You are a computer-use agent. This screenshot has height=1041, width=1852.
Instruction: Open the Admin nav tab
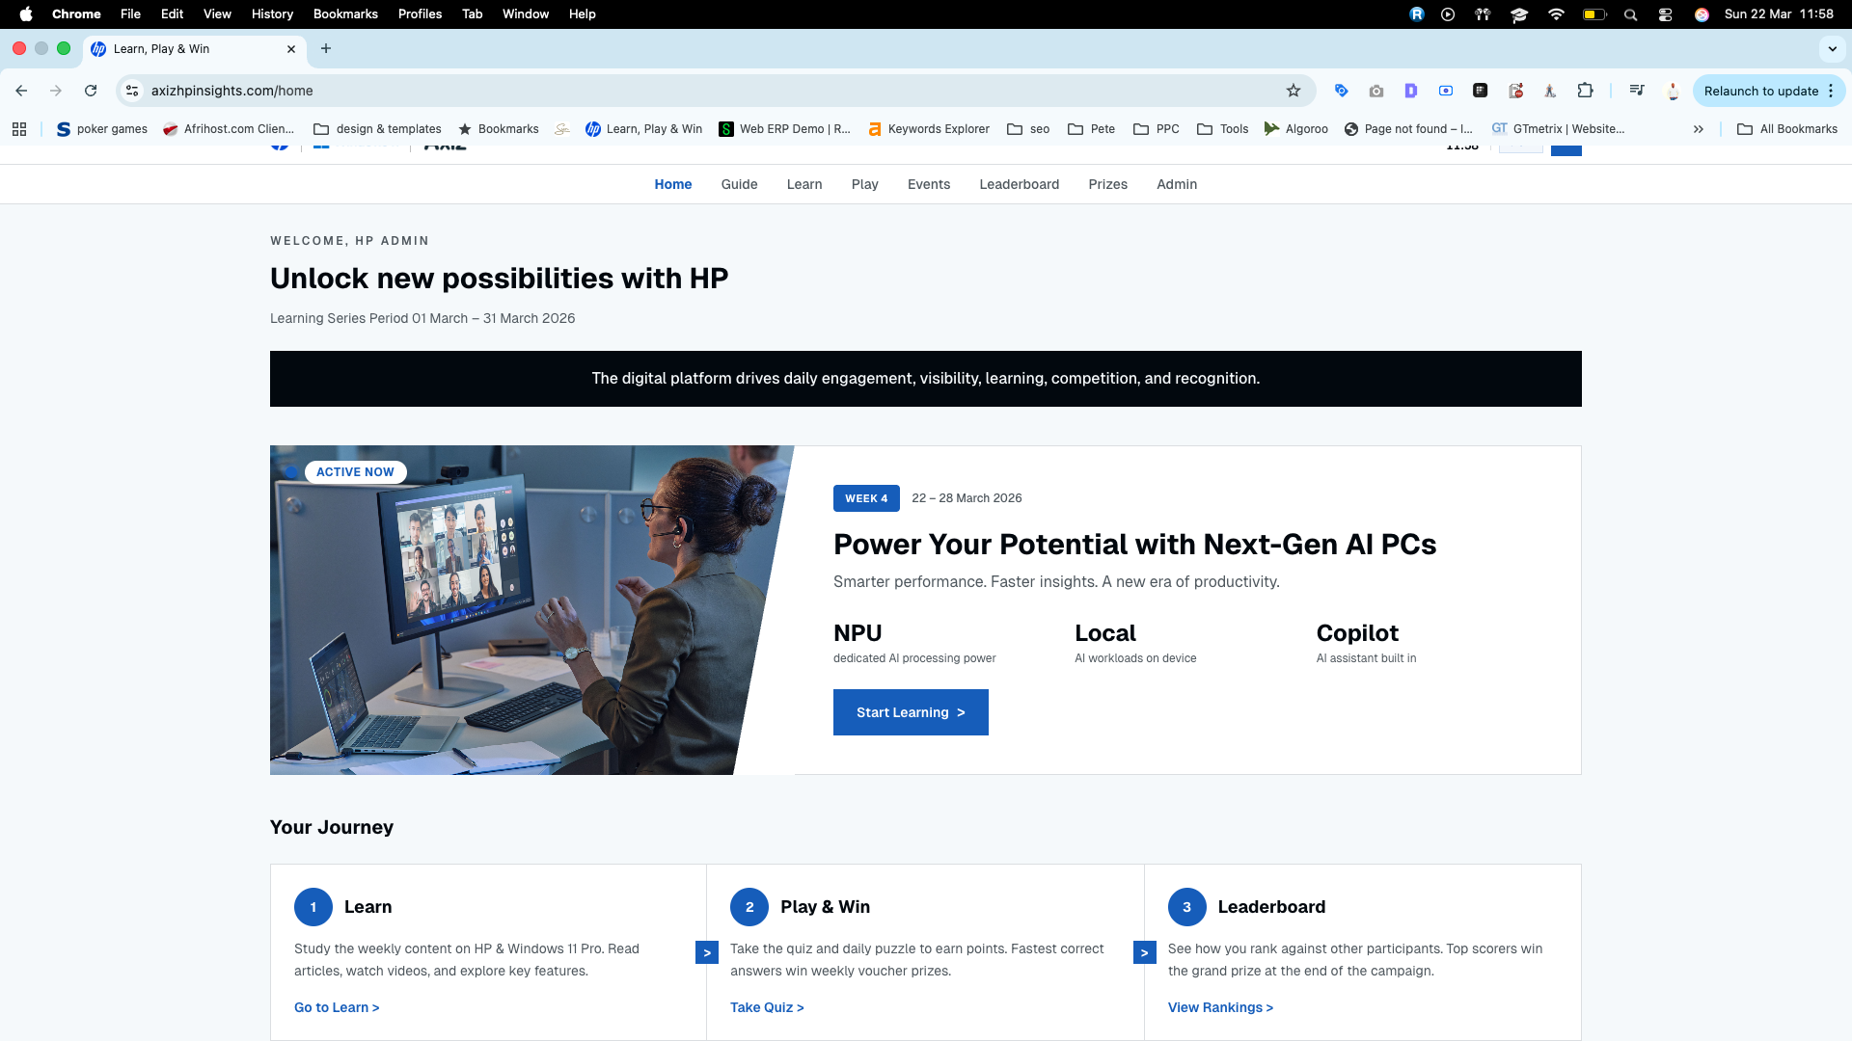[1177, 184]
